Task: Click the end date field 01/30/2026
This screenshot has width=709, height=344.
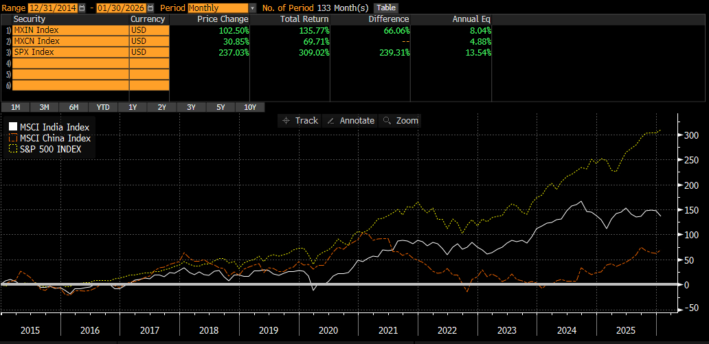Action: [121, 8]
